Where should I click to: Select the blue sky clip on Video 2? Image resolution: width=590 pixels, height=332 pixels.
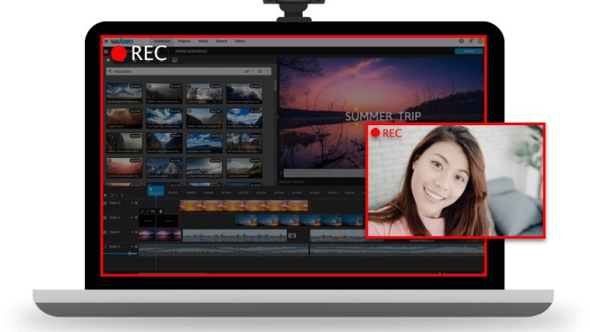coord(300,220)
